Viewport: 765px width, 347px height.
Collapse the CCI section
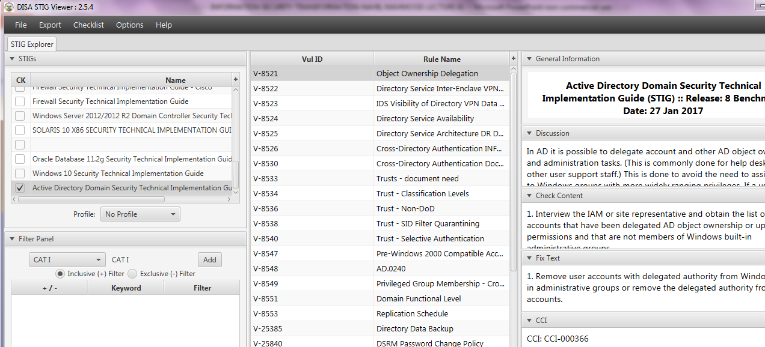click(529, 321)
